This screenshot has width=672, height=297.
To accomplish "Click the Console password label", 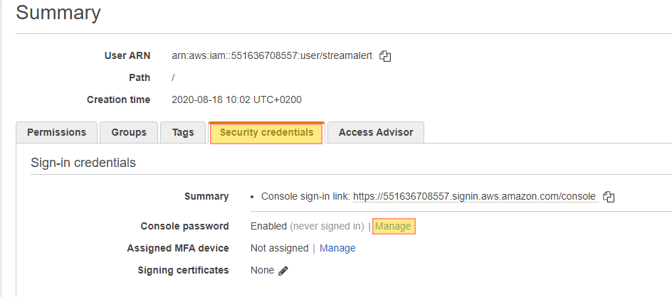I will point(184,227).
